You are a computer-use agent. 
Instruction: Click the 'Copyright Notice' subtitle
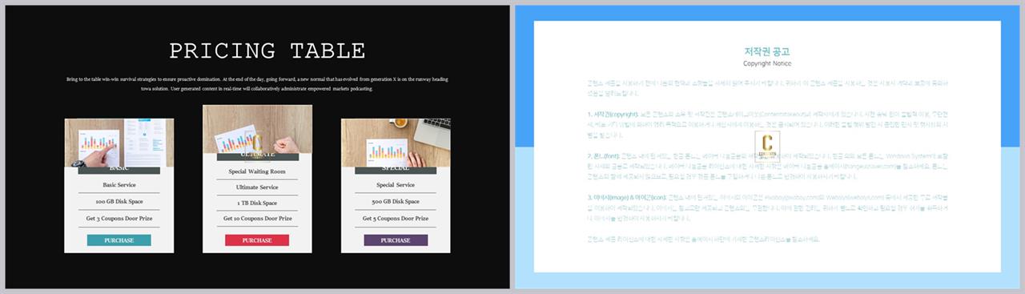(x=767, y=63)
